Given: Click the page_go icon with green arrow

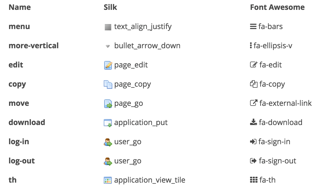Looking at the screenshot, I should pyautogui.click(x=108, y=104).
